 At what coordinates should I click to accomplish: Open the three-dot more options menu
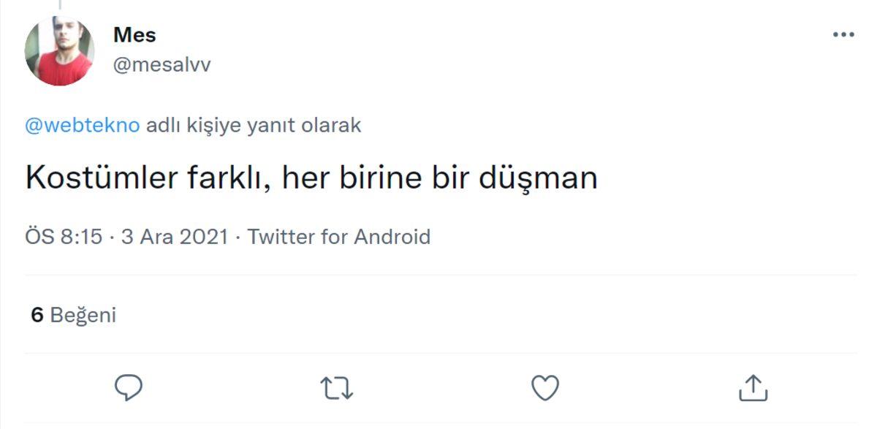pos(843,34)
